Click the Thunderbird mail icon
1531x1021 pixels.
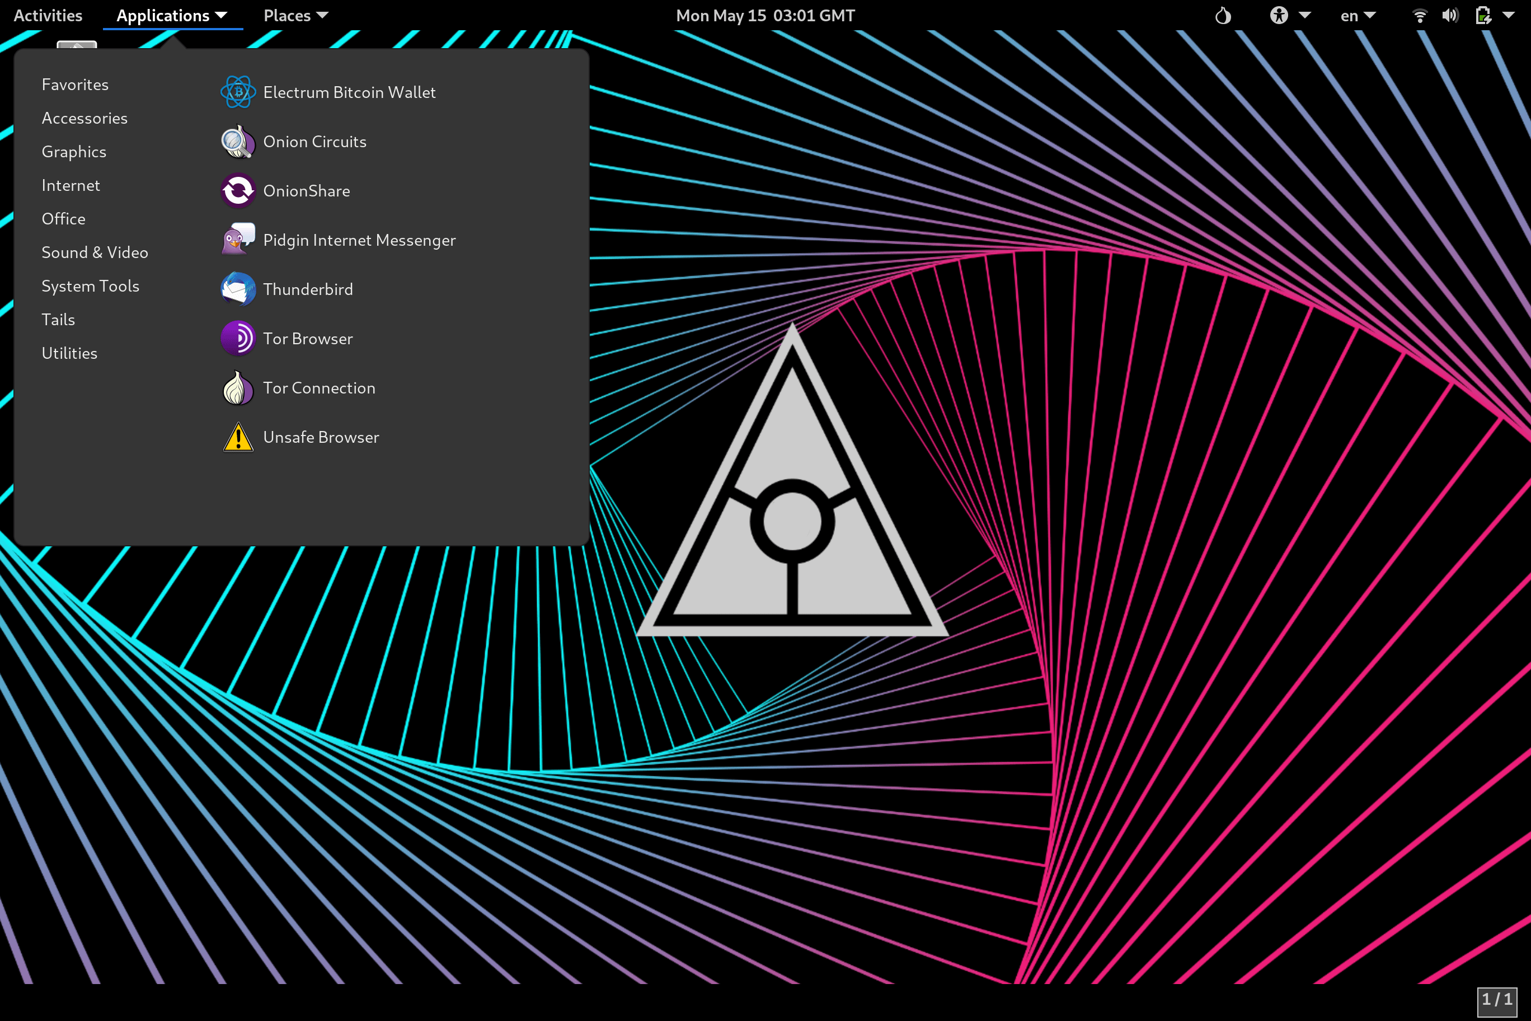[238, 289]
